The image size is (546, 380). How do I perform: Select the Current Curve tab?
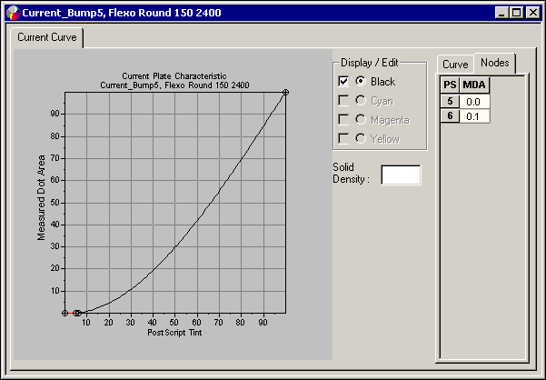pyautogui.click(x=46, y=37)
